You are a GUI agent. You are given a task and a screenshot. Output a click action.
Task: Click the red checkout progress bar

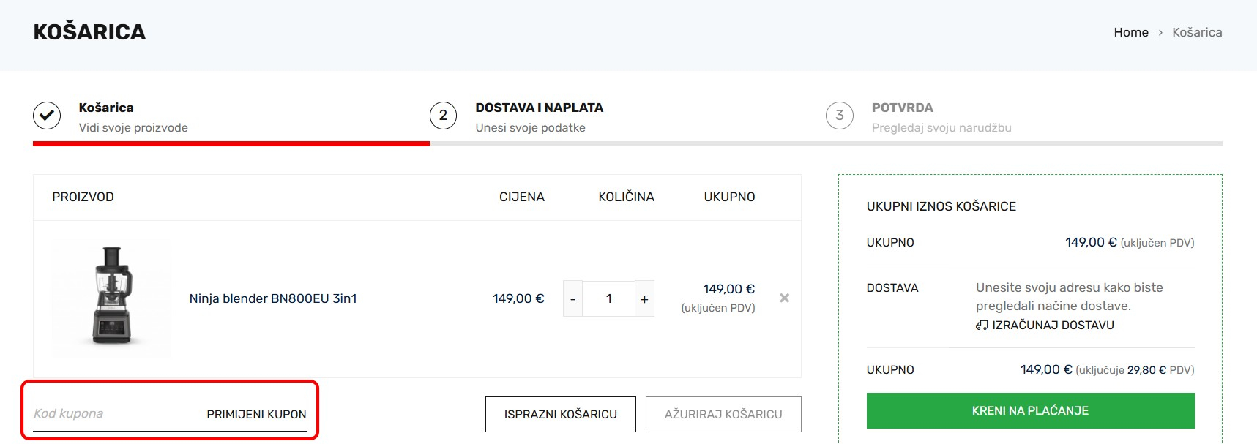231,144
